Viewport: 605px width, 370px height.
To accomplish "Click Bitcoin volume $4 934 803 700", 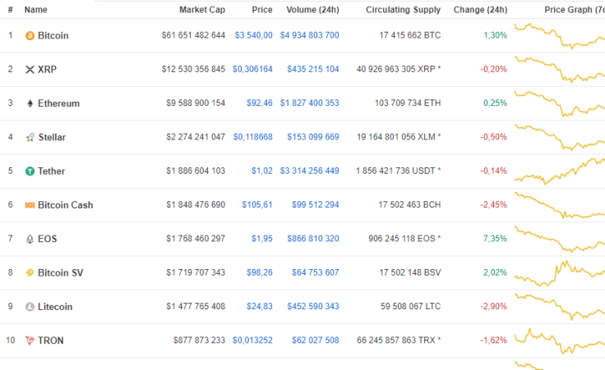I will click(x=309, y=35).
